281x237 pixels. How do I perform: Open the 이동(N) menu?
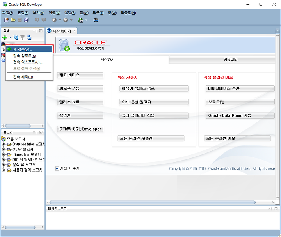tap(54, 13)
